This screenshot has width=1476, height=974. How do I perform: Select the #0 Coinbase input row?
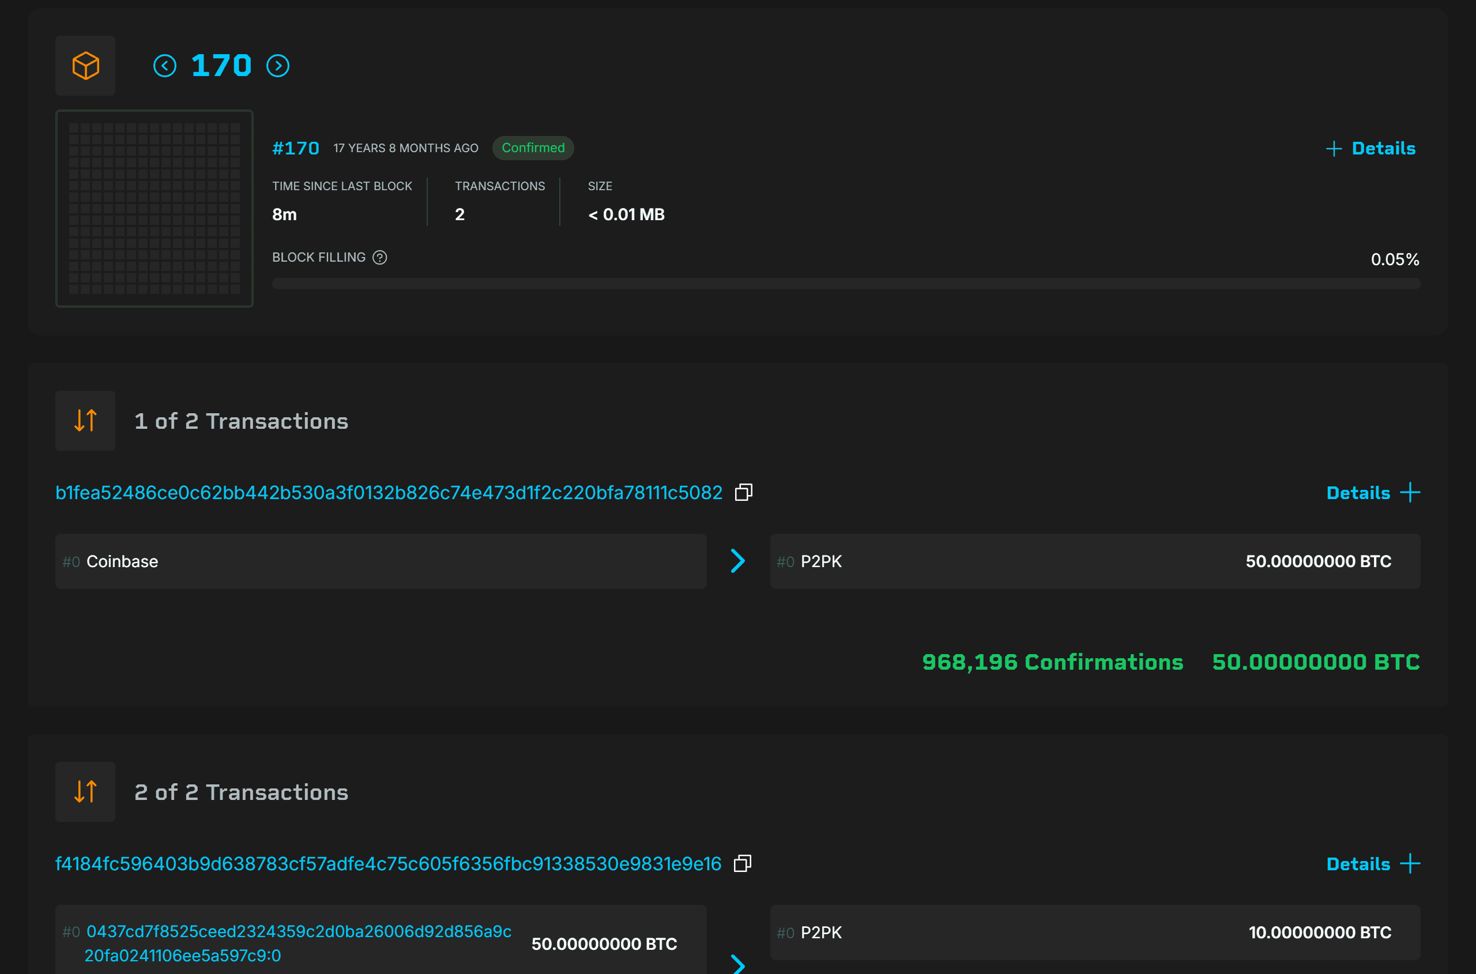[x=381, y=561]
